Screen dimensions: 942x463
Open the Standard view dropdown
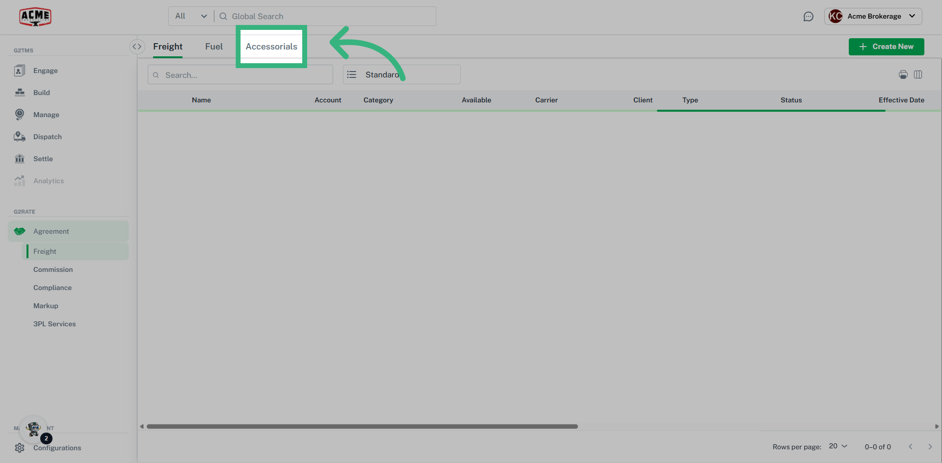point(402,74)
